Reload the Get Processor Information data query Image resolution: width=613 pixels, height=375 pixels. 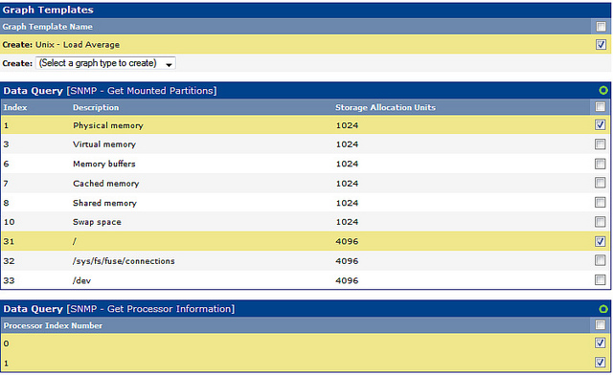point(603,309)
